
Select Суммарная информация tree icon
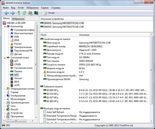(x=12, y=30)
